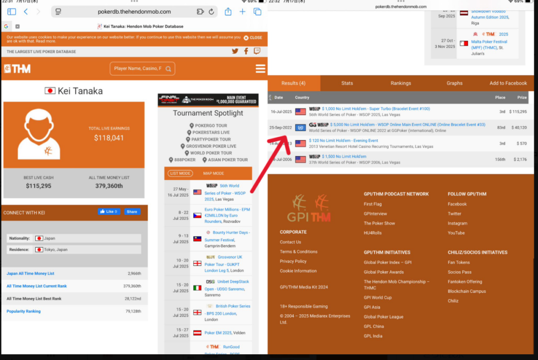Open Contact Us in footer
538x360 pixels.
(x=290, y=242)
